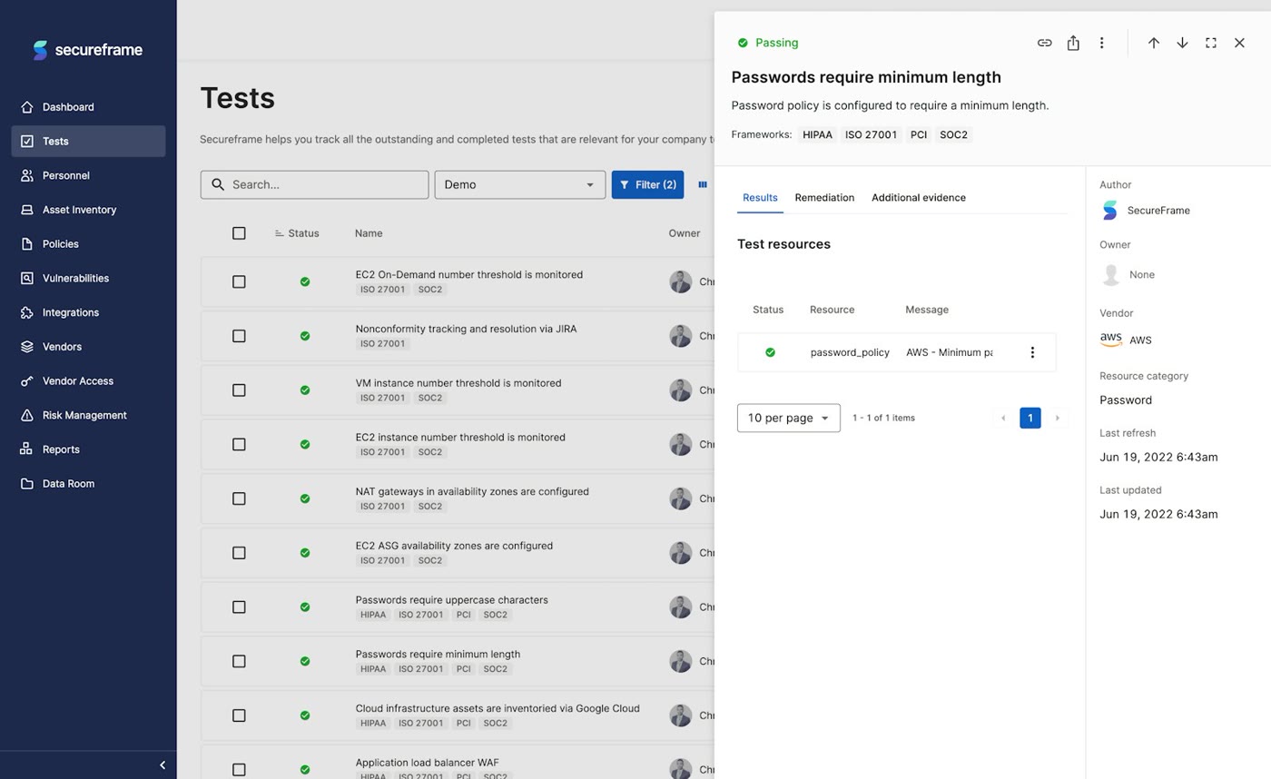Open Vendors in the sidebar

click(88, 347)
